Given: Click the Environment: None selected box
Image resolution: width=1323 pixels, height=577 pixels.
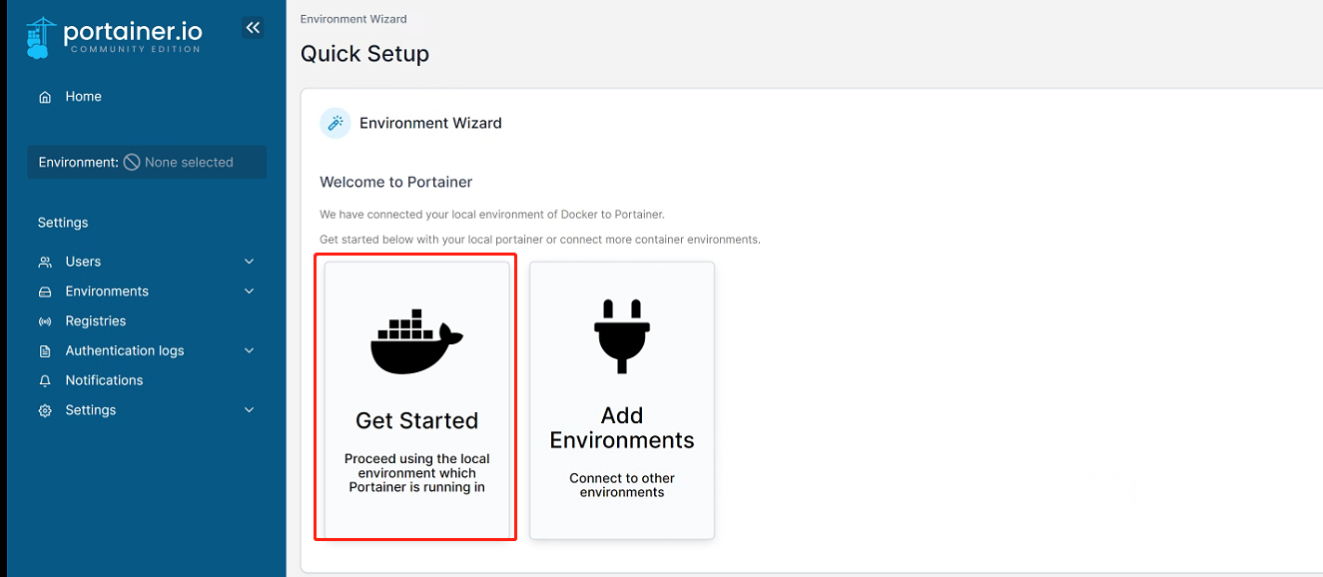Looking at the screenshot, I should click(147, 162).
